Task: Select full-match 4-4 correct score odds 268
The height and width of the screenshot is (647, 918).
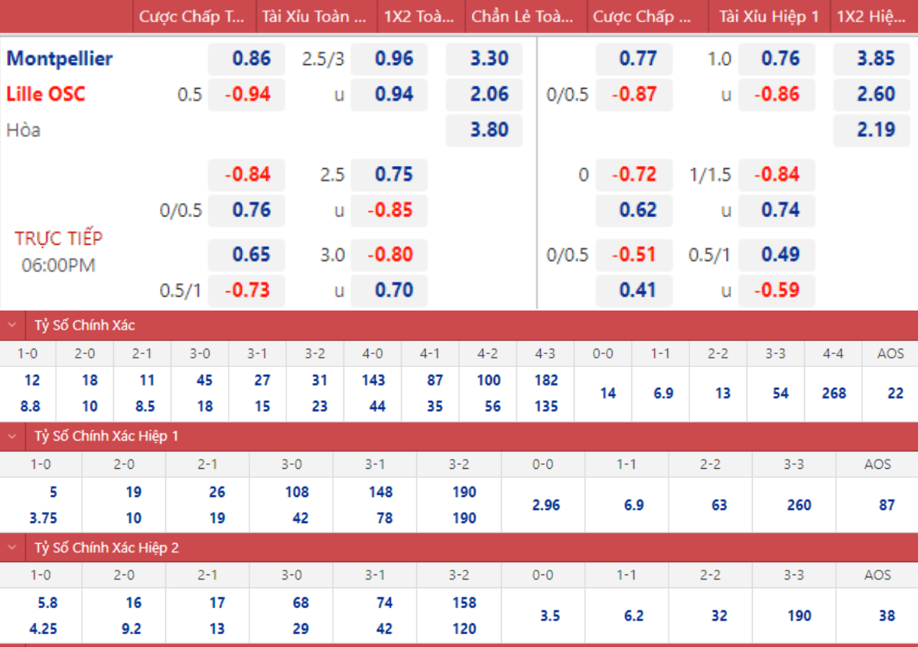Action: pos(833,393)
